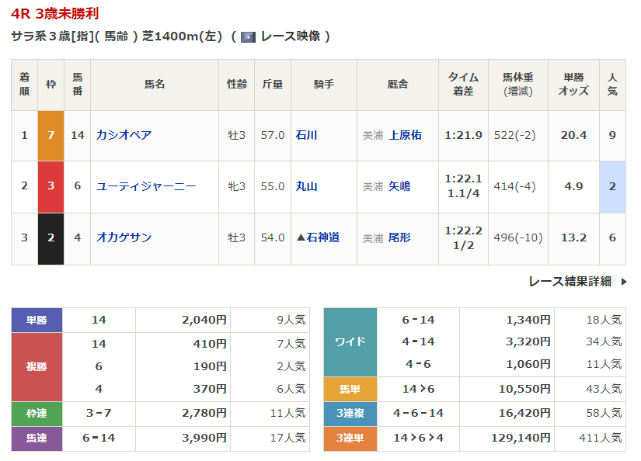The image size is (641, 461).
Task: Select jockey 丸山 link
Action: 306,186
